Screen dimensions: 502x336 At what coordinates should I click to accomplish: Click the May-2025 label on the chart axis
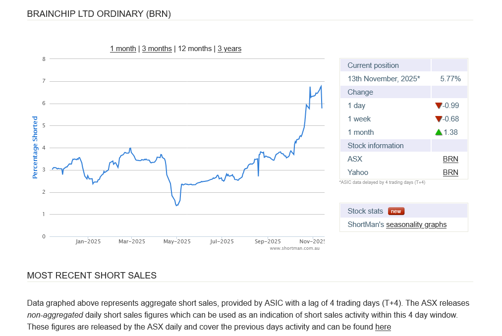tap(176, 241)
